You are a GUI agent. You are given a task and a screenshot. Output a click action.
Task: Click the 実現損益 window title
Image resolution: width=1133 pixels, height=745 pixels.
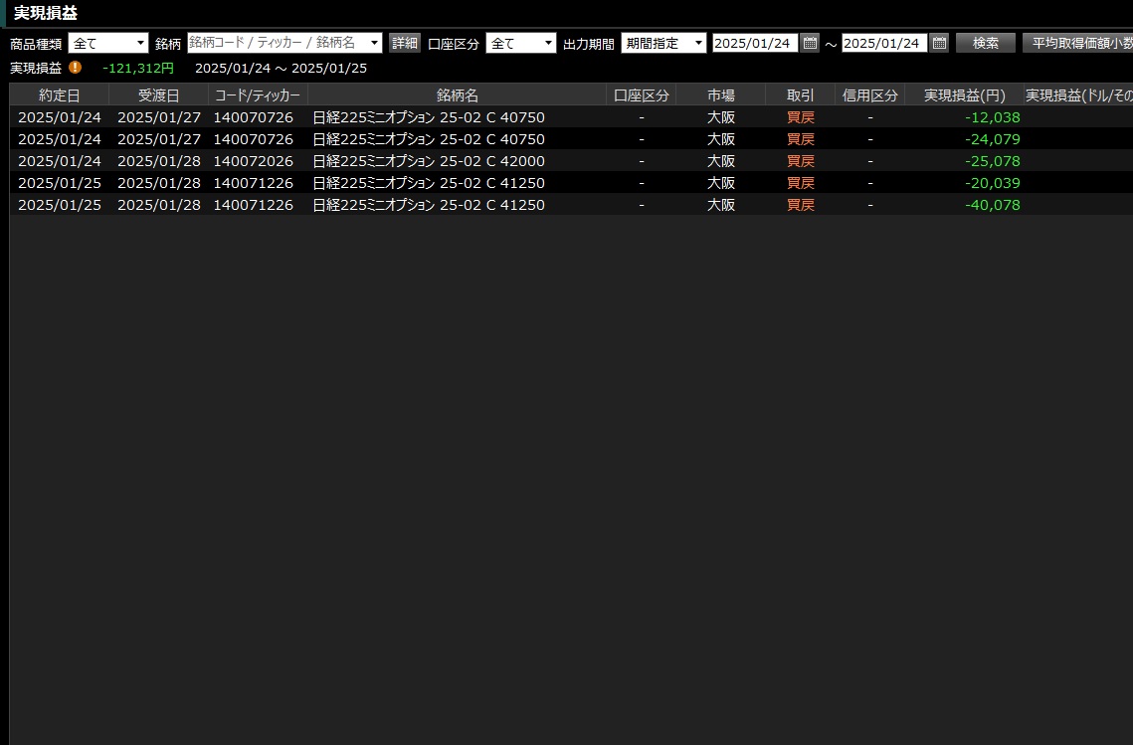pos(46,13)
